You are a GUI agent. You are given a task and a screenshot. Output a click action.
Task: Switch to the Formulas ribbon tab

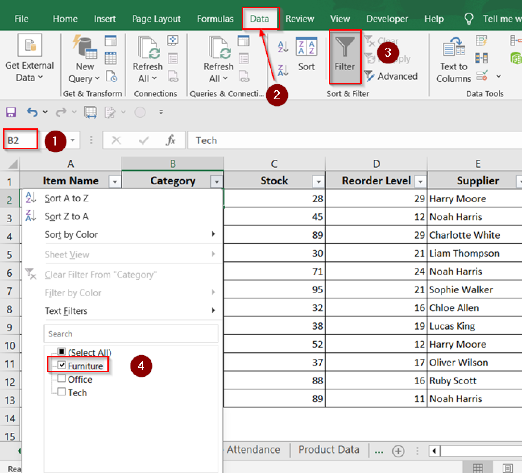215,18
